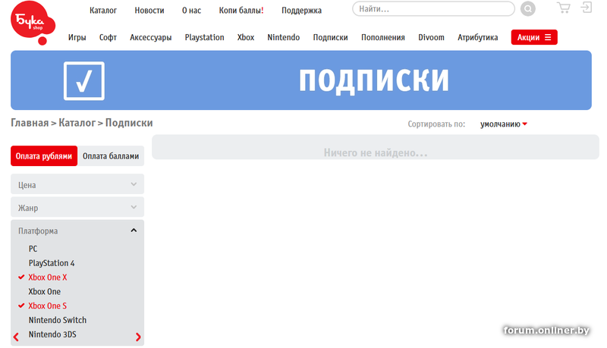Image resolution: width=607 pixels, height=348 pixels.
Task: Click the Ничего не найдено message
Action: 376,152
